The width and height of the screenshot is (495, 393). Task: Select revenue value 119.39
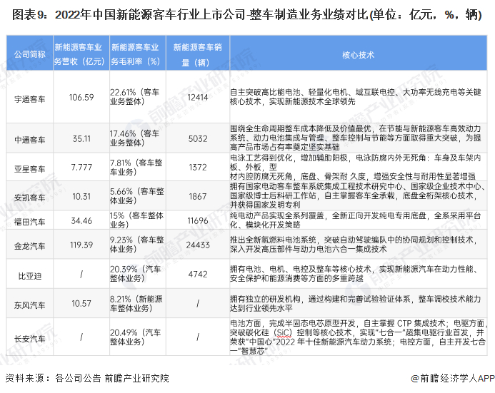coord(81,245)
